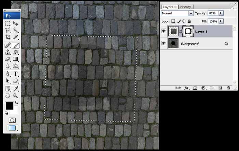Select the Brush tool
This screenshot has height=151, width=239.
[x=16, y=45]
